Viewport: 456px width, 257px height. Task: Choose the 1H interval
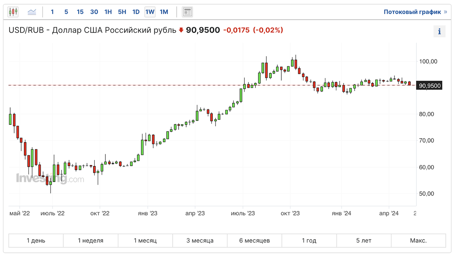click(x=108, y=12)
